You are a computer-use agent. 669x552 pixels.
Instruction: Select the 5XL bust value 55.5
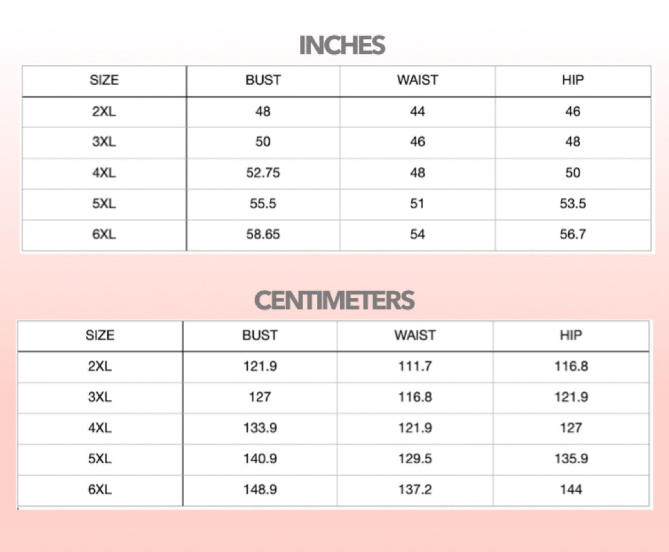click(263, 204)
